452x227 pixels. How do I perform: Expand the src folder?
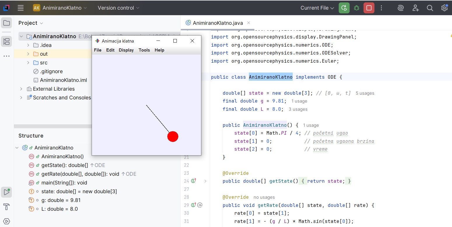coord(28,63)
